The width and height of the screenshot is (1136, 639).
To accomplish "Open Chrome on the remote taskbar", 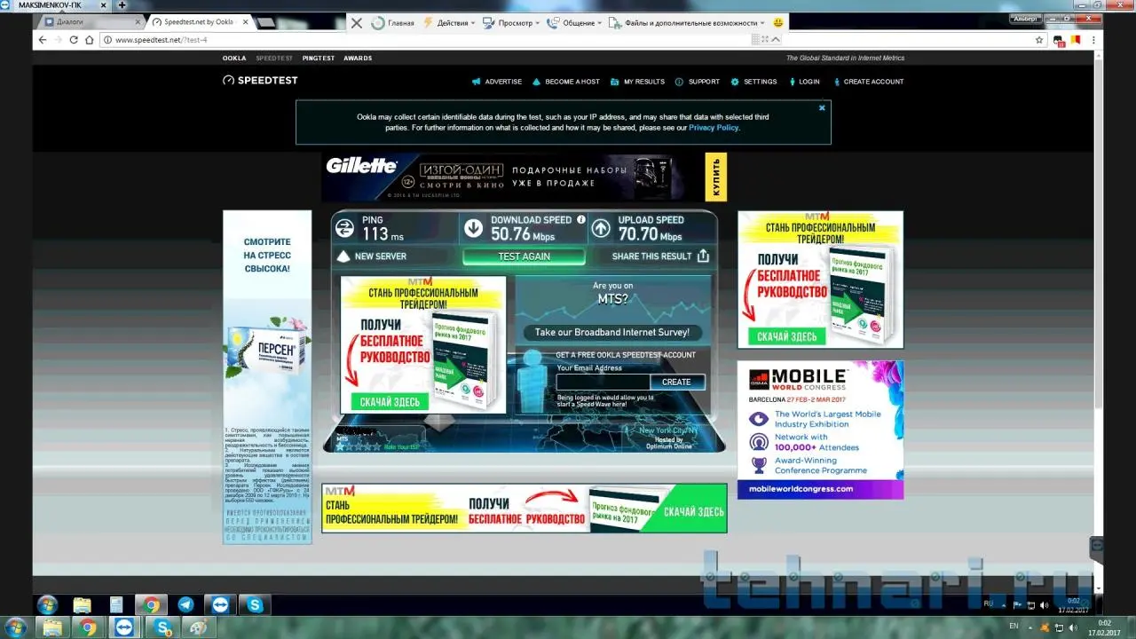I will [152, 605].
